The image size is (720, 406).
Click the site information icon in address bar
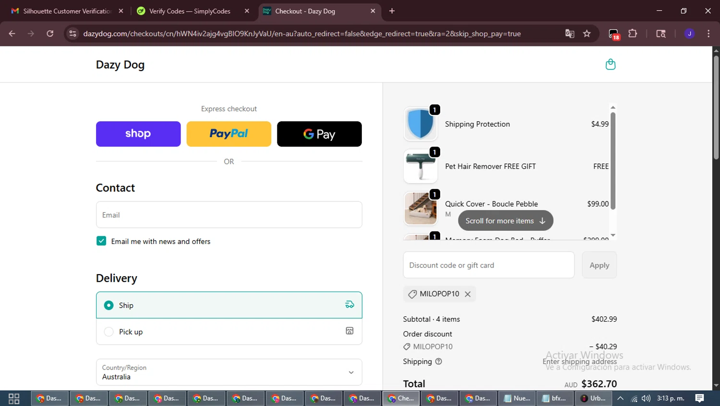[x=72, y=34]
